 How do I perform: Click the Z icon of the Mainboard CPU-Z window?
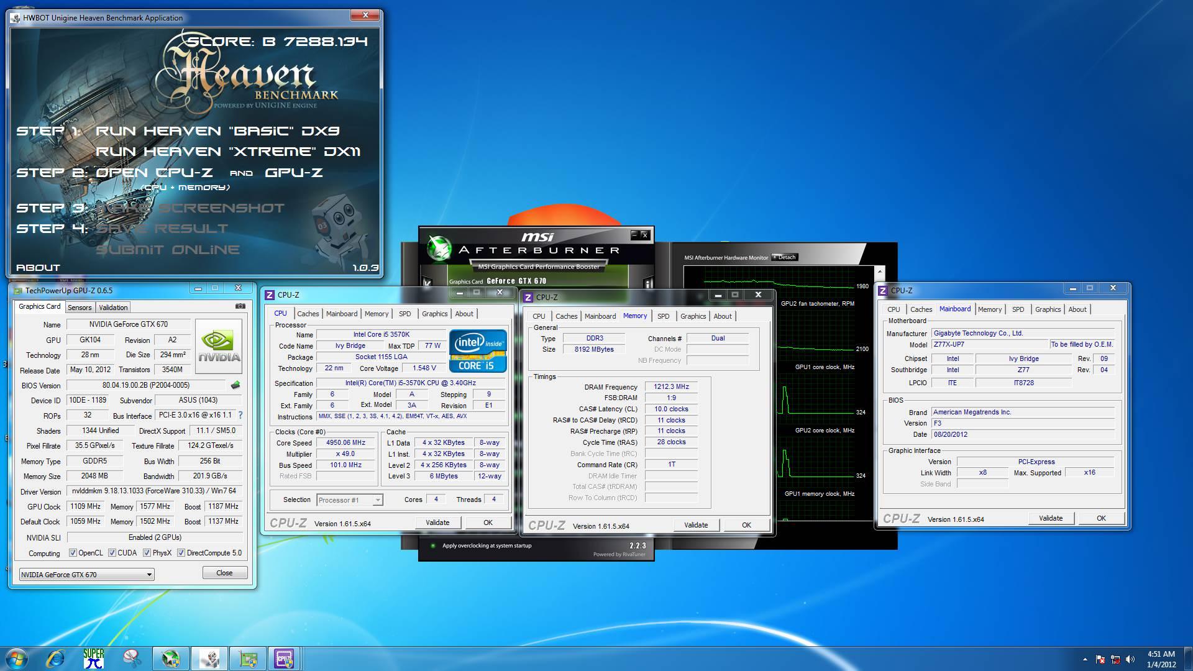882,290
